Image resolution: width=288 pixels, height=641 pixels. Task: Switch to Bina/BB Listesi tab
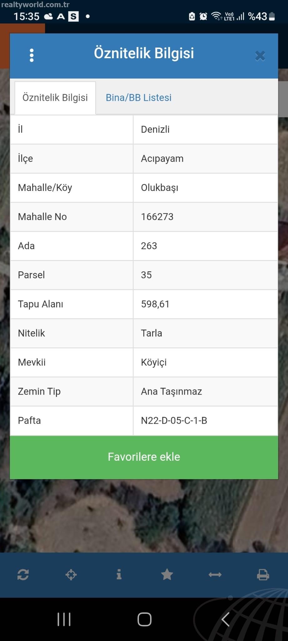pos(139,98)
